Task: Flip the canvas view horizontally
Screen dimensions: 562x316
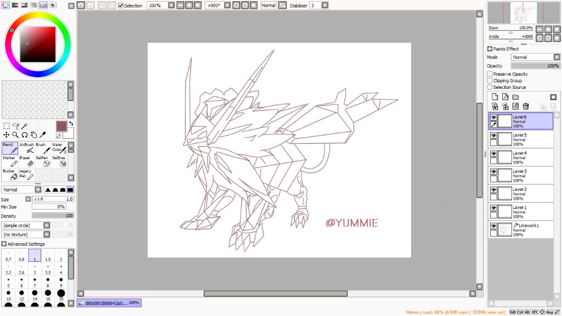Action: [283, 5]
